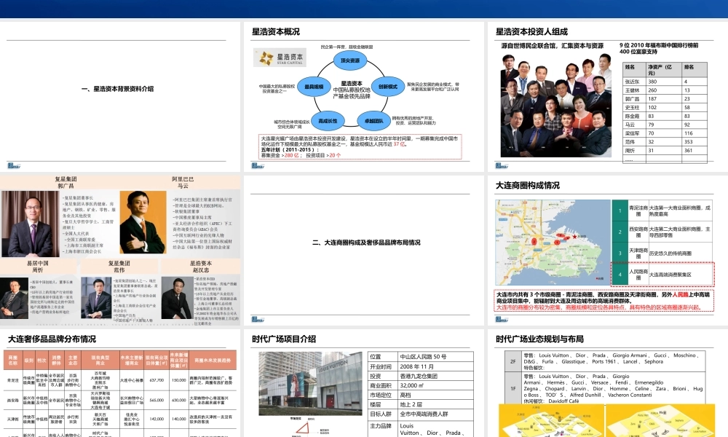Select the blue oval left of center text
This screenshot has width=728, height=437.
point(314,87)
